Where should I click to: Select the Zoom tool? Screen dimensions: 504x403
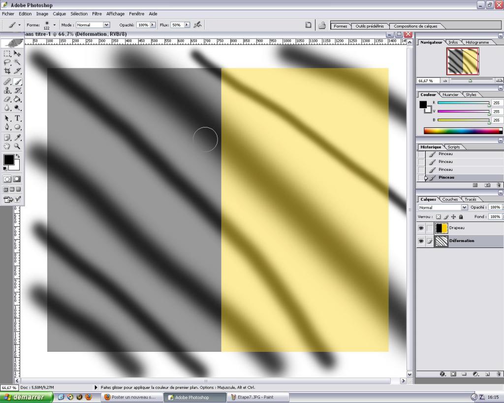point(17,146)
